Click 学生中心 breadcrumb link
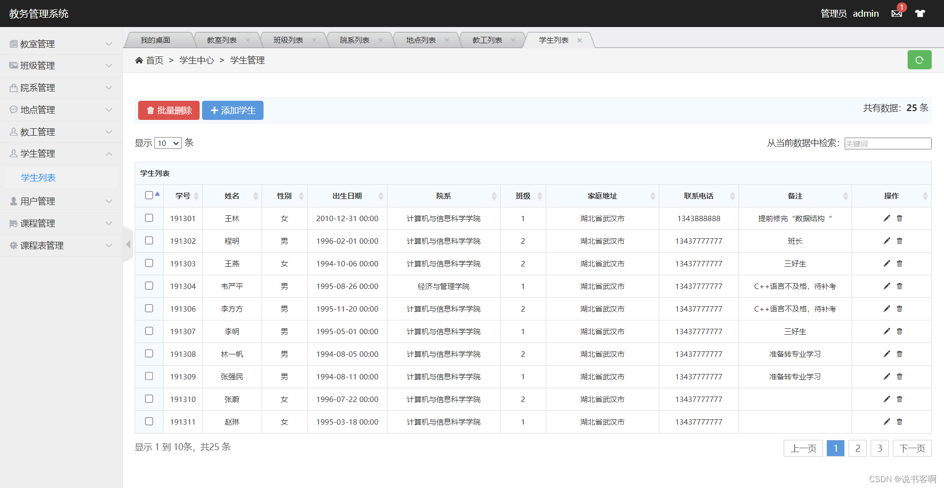The image size is (944, 488). point(197,60)
